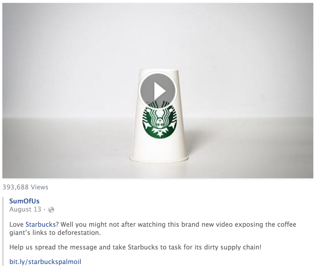This screenshot has width=318, height=271.
Task: Follow the blue Starbucks page link
Action: pos(40,224)
